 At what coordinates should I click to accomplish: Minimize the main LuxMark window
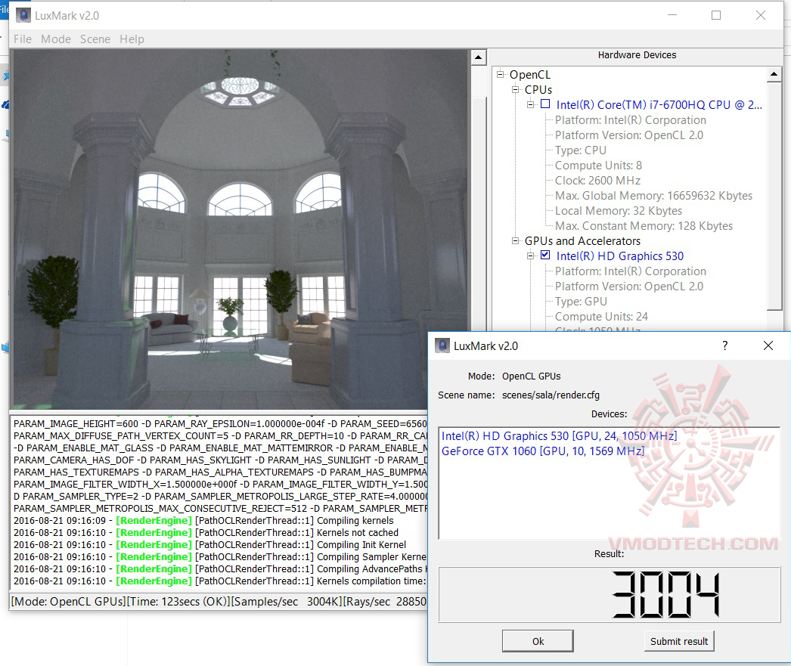(x=672, y=15)
